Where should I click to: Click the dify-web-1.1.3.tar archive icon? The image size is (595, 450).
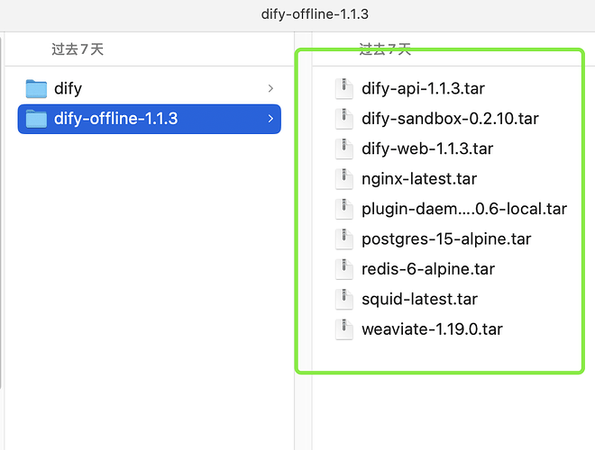[x=344, y=148]
